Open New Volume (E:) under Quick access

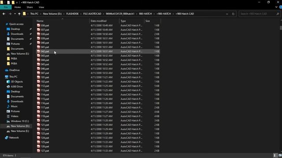(20, 54)
